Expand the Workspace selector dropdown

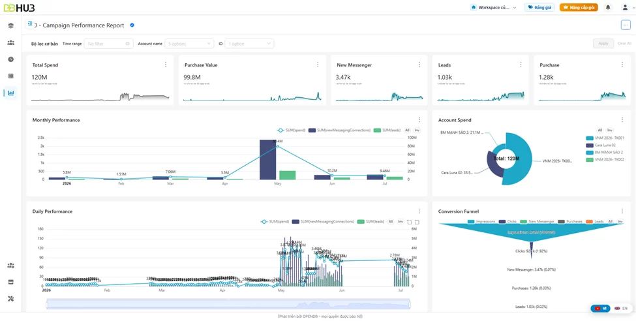pos(494,7)
